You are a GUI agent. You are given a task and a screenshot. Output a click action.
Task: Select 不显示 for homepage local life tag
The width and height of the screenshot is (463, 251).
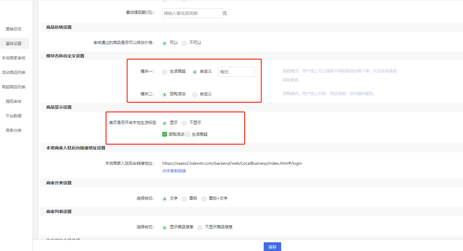[184, 123]
